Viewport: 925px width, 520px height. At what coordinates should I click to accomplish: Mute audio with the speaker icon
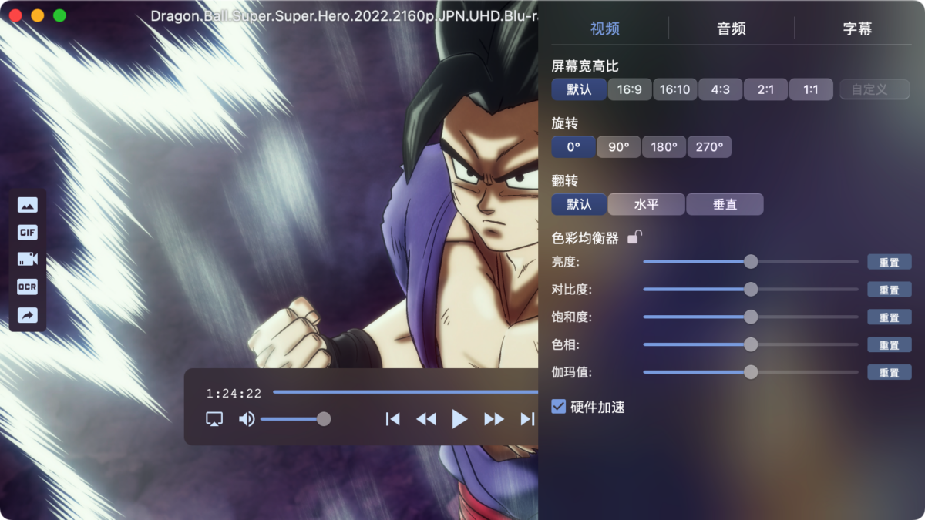tap(247, 419)
